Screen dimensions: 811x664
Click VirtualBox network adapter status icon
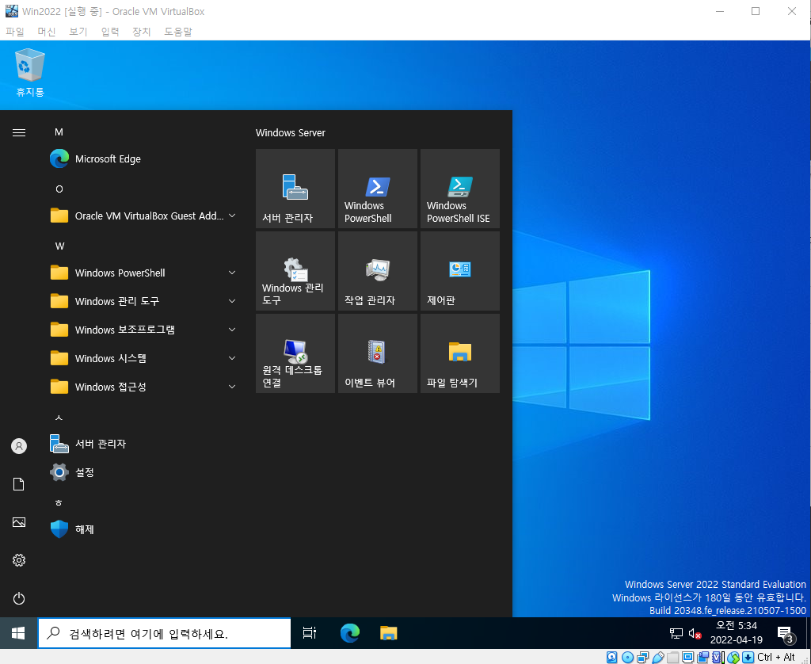click(x=642, y=658)
